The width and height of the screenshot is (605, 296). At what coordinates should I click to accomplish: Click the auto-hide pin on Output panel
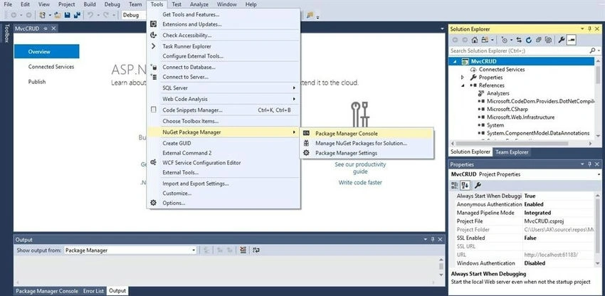tap(433, 240)
